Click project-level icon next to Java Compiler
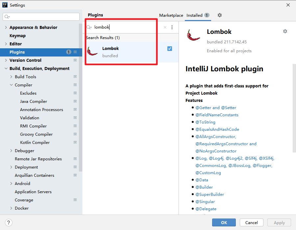This screenshot has width=296, height=230. [75, 102]
